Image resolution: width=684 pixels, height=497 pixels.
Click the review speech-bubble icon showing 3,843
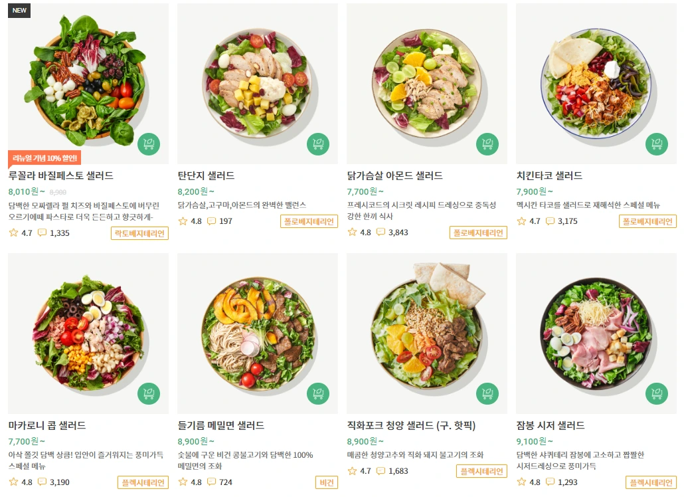pyautogui.click(x=381, y=233)
